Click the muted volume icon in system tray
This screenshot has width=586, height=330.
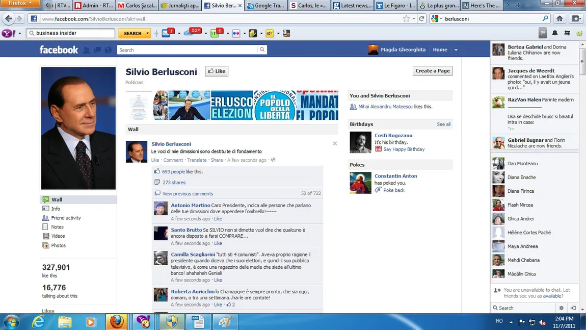pos(543,322)
